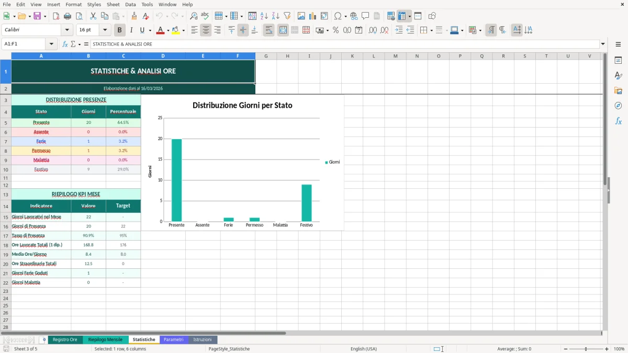The image size is (628, 353).
Task: Open the Function Wizard fx icon
Action: coord(65,44)
